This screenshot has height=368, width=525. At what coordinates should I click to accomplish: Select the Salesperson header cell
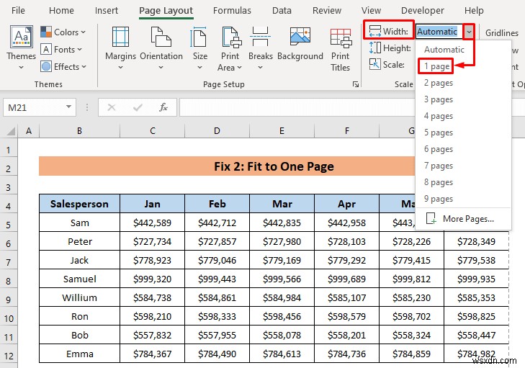point(79,204)
